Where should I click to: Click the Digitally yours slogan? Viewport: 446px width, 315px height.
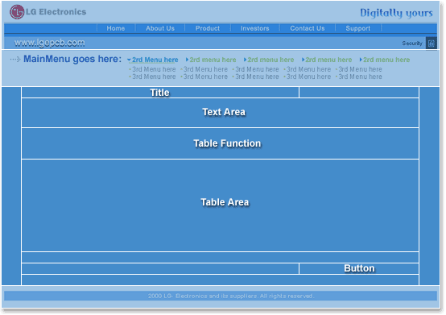point(396,13)
